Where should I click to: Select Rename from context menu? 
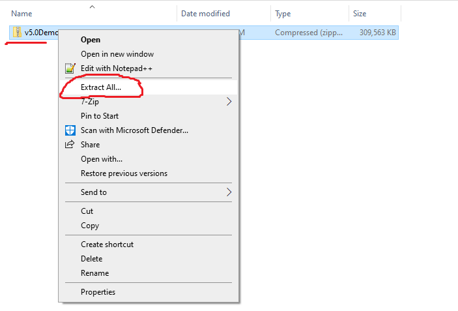[x=149, y=273]
